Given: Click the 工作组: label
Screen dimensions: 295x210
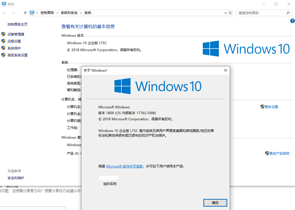Looking at the screenshot, I should click(x=72, y=128).
